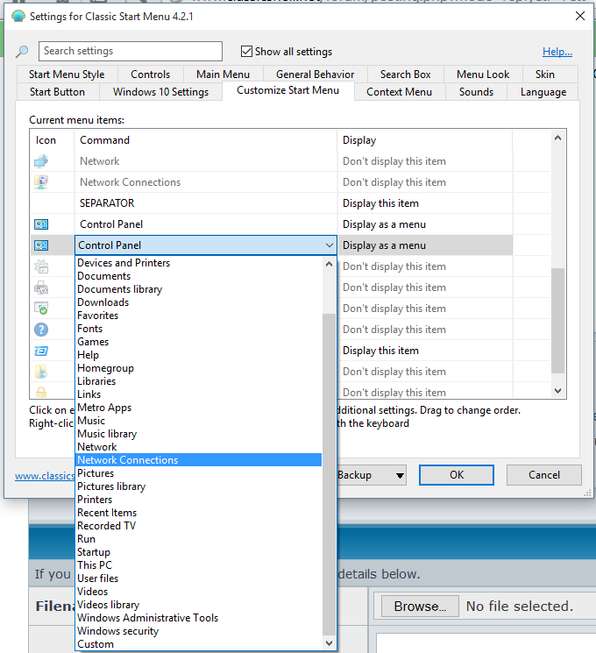Click the menu items list scroll-up arrow
Image resolution: width=596 pixels, height=653 pixels.
pos(557,138)
